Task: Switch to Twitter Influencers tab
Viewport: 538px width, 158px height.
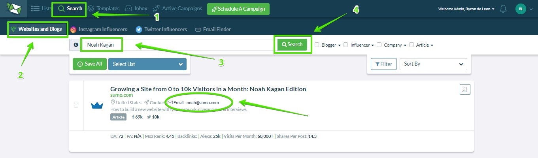Action: (161, 29)
